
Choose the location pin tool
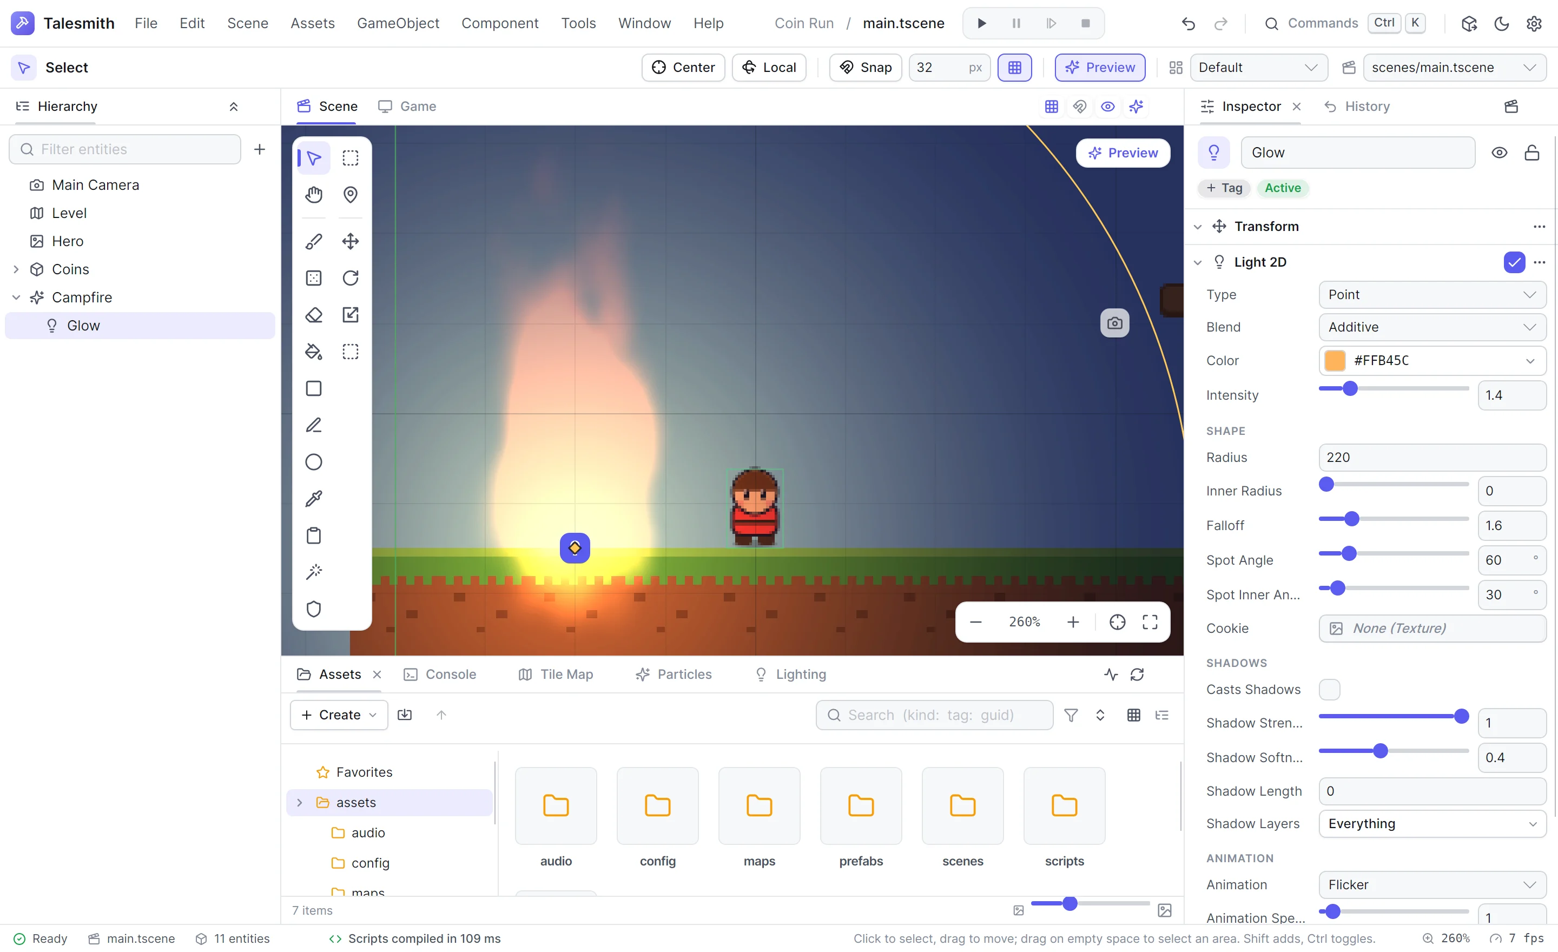point(351,195)
